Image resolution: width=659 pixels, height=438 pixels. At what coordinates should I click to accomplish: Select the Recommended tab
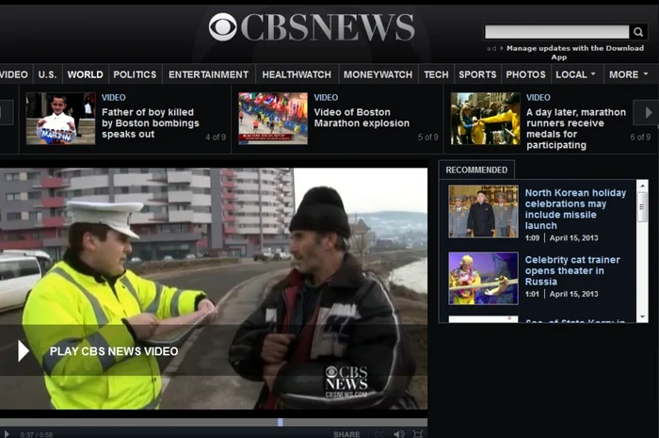tap(476, 170)
